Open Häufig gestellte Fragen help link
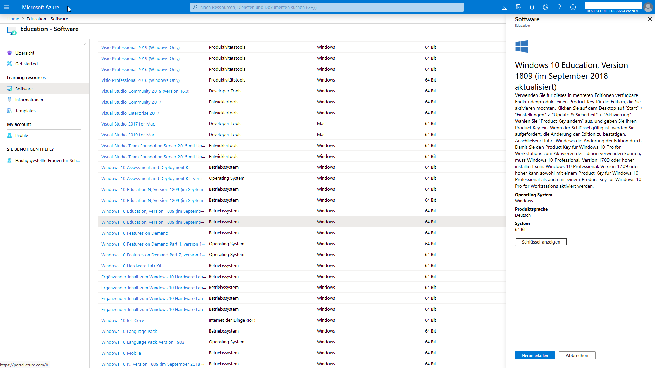 tap(48, 160)
